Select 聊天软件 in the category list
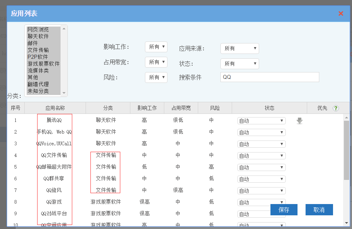This screenshot has width=352, height=229. pyautogui.click(x=38, y=37)
